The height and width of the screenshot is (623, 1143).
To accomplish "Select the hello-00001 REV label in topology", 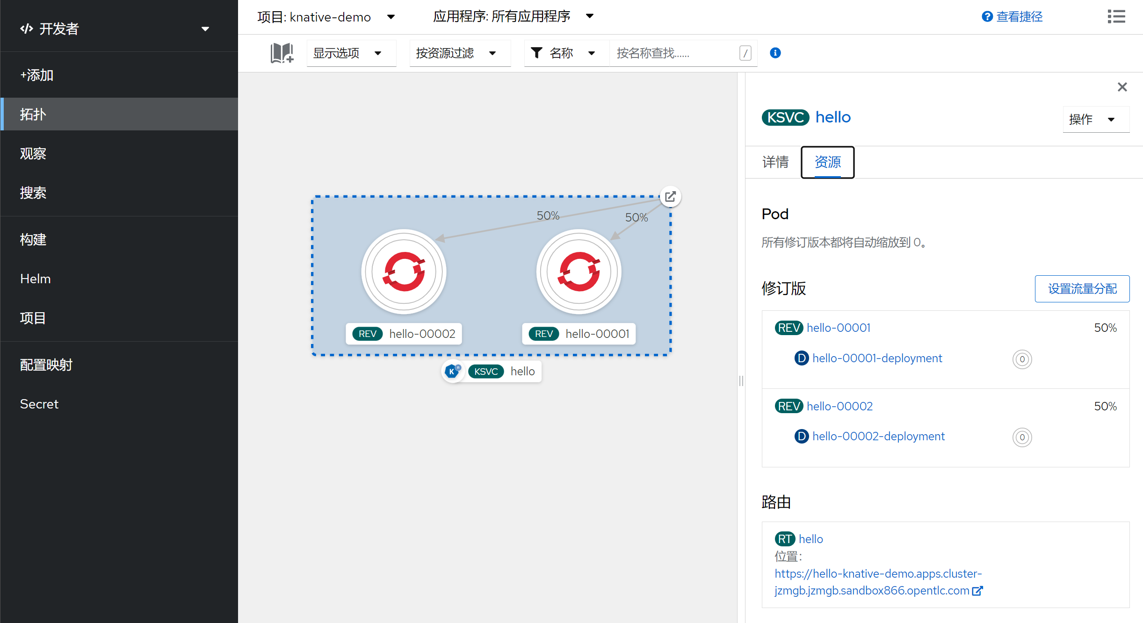I will coord(579,334).
